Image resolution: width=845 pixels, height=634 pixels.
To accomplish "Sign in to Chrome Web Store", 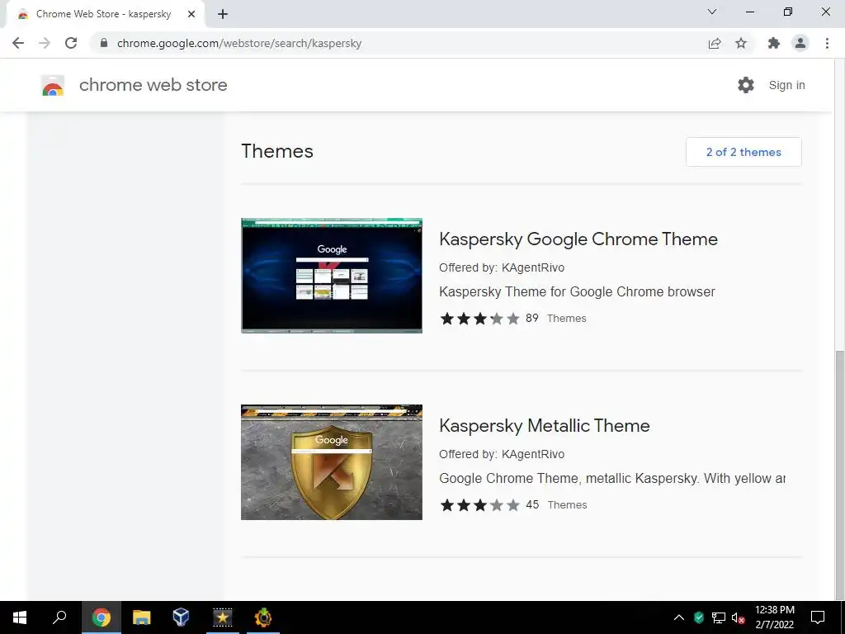I will [x=786, y=85].
